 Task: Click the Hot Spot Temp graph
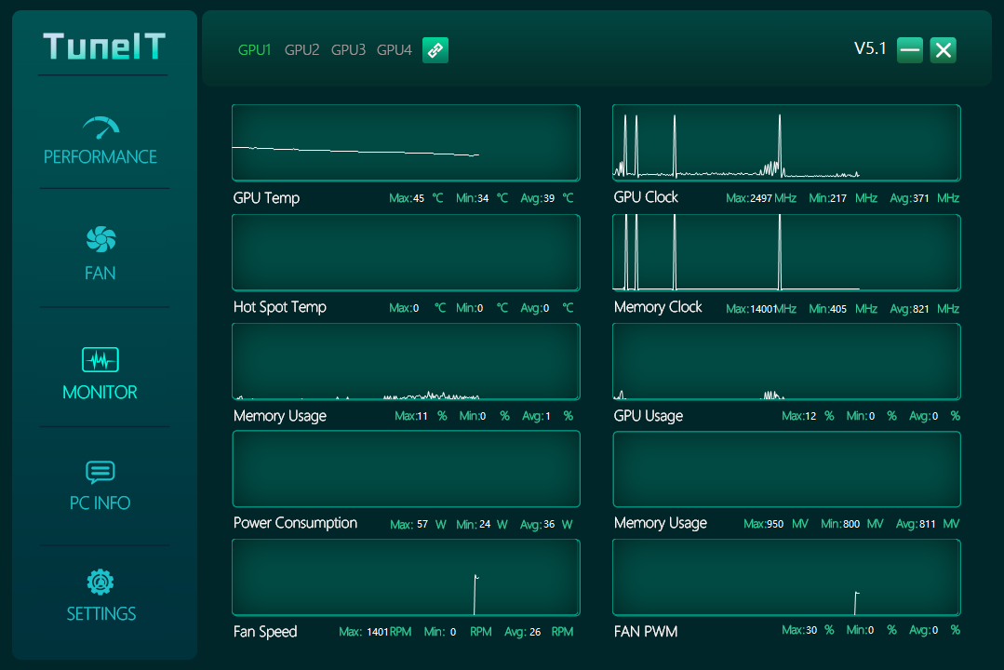pyautogui.click(x=406, y=253)
